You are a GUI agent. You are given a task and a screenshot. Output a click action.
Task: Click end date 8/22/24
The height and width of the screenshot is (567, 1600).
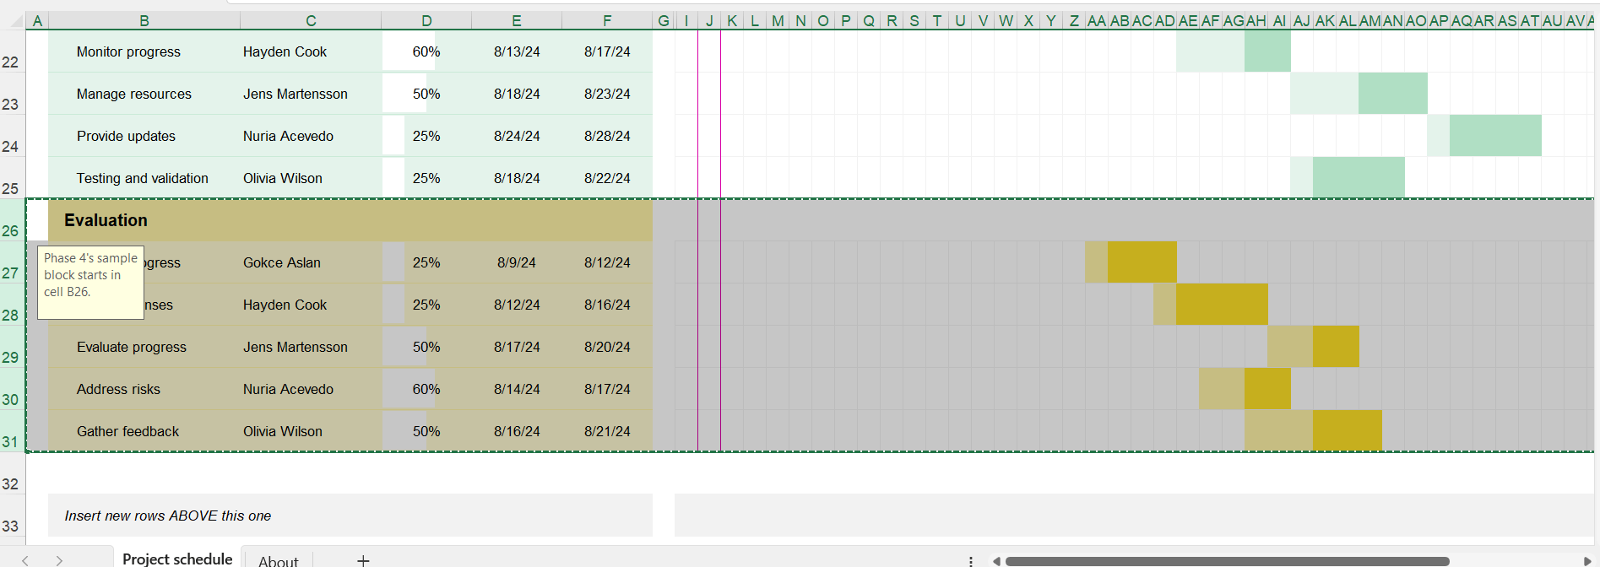tap(607, 178)
